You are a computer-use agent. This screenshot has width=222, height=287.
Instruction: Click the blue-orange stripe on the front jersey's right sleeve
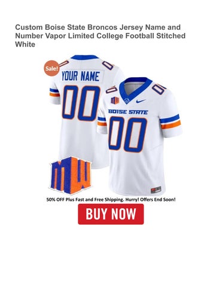click(171, 122)
